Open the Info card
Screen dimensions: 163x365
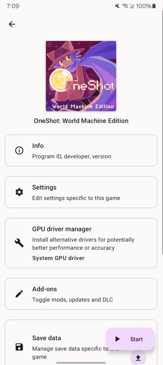pos(81,151)
